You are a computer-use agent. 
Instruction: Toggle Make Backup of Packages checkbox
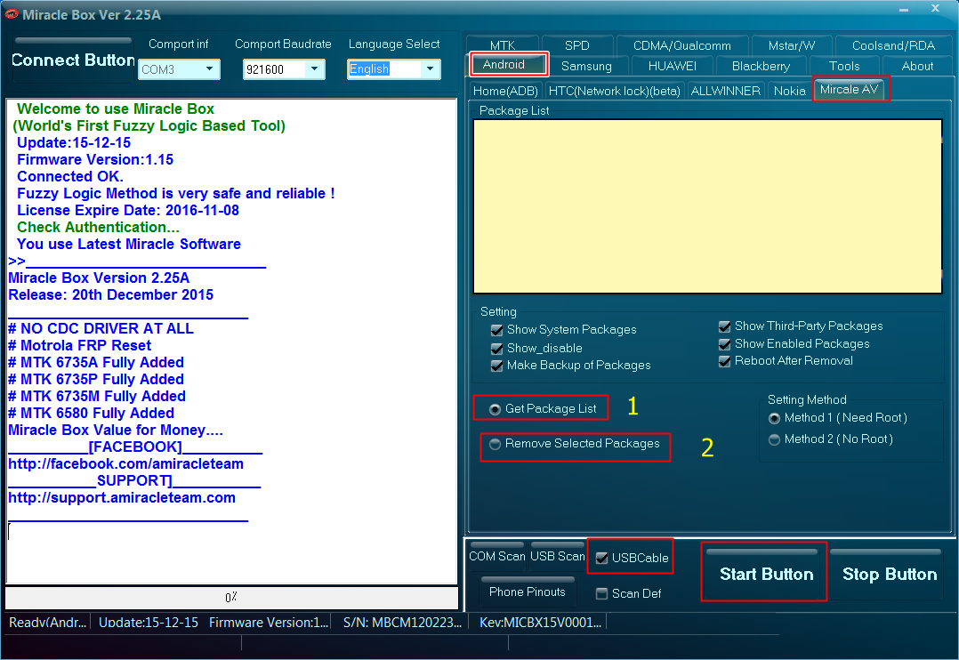coord(496,366)
